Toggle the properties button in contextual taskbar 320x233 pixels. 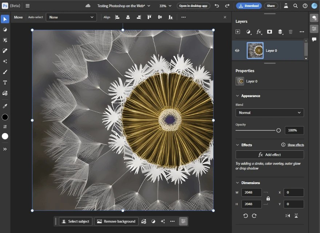(183, 221)
